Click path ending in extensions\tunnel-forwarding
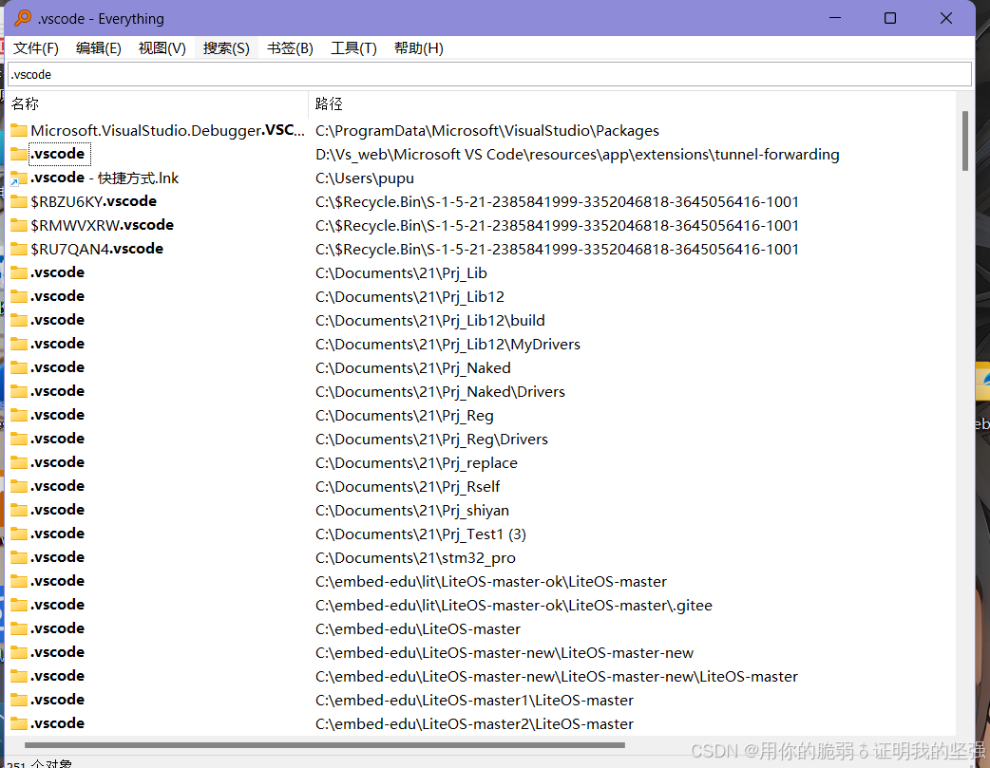This screenshot has height=768, width=990. pos(577,155)
